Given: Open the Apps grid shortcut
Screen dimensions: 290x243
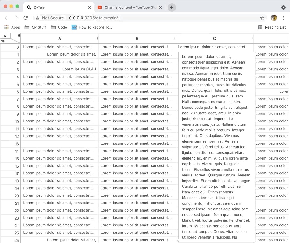Looking at the screenshot, I should click(12, 27).
